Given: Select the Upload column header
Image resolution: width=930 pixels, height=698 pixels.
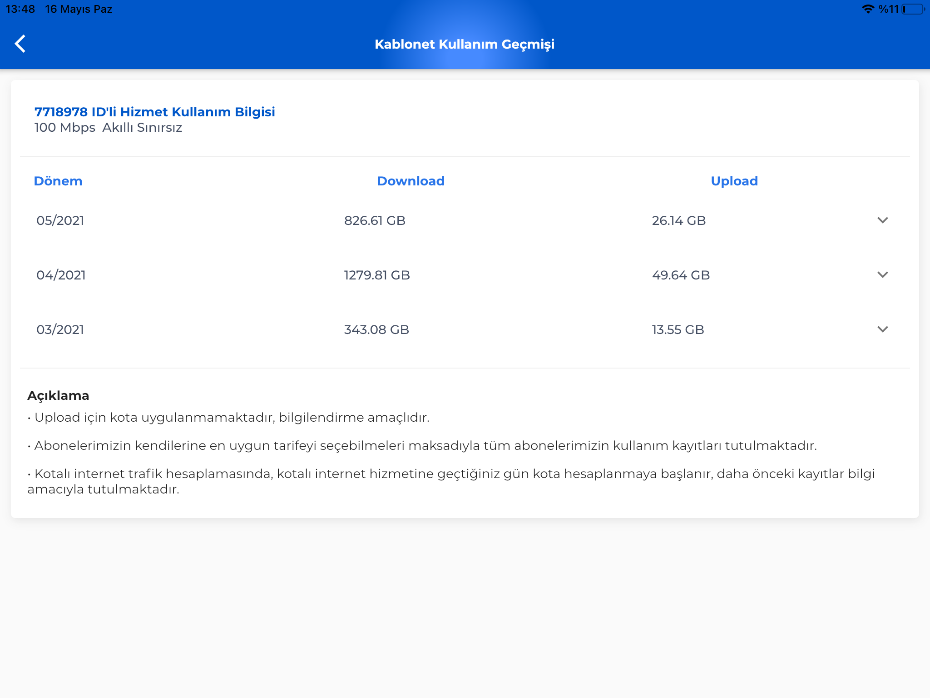Looking at the screenshot, I should (734, 181).
